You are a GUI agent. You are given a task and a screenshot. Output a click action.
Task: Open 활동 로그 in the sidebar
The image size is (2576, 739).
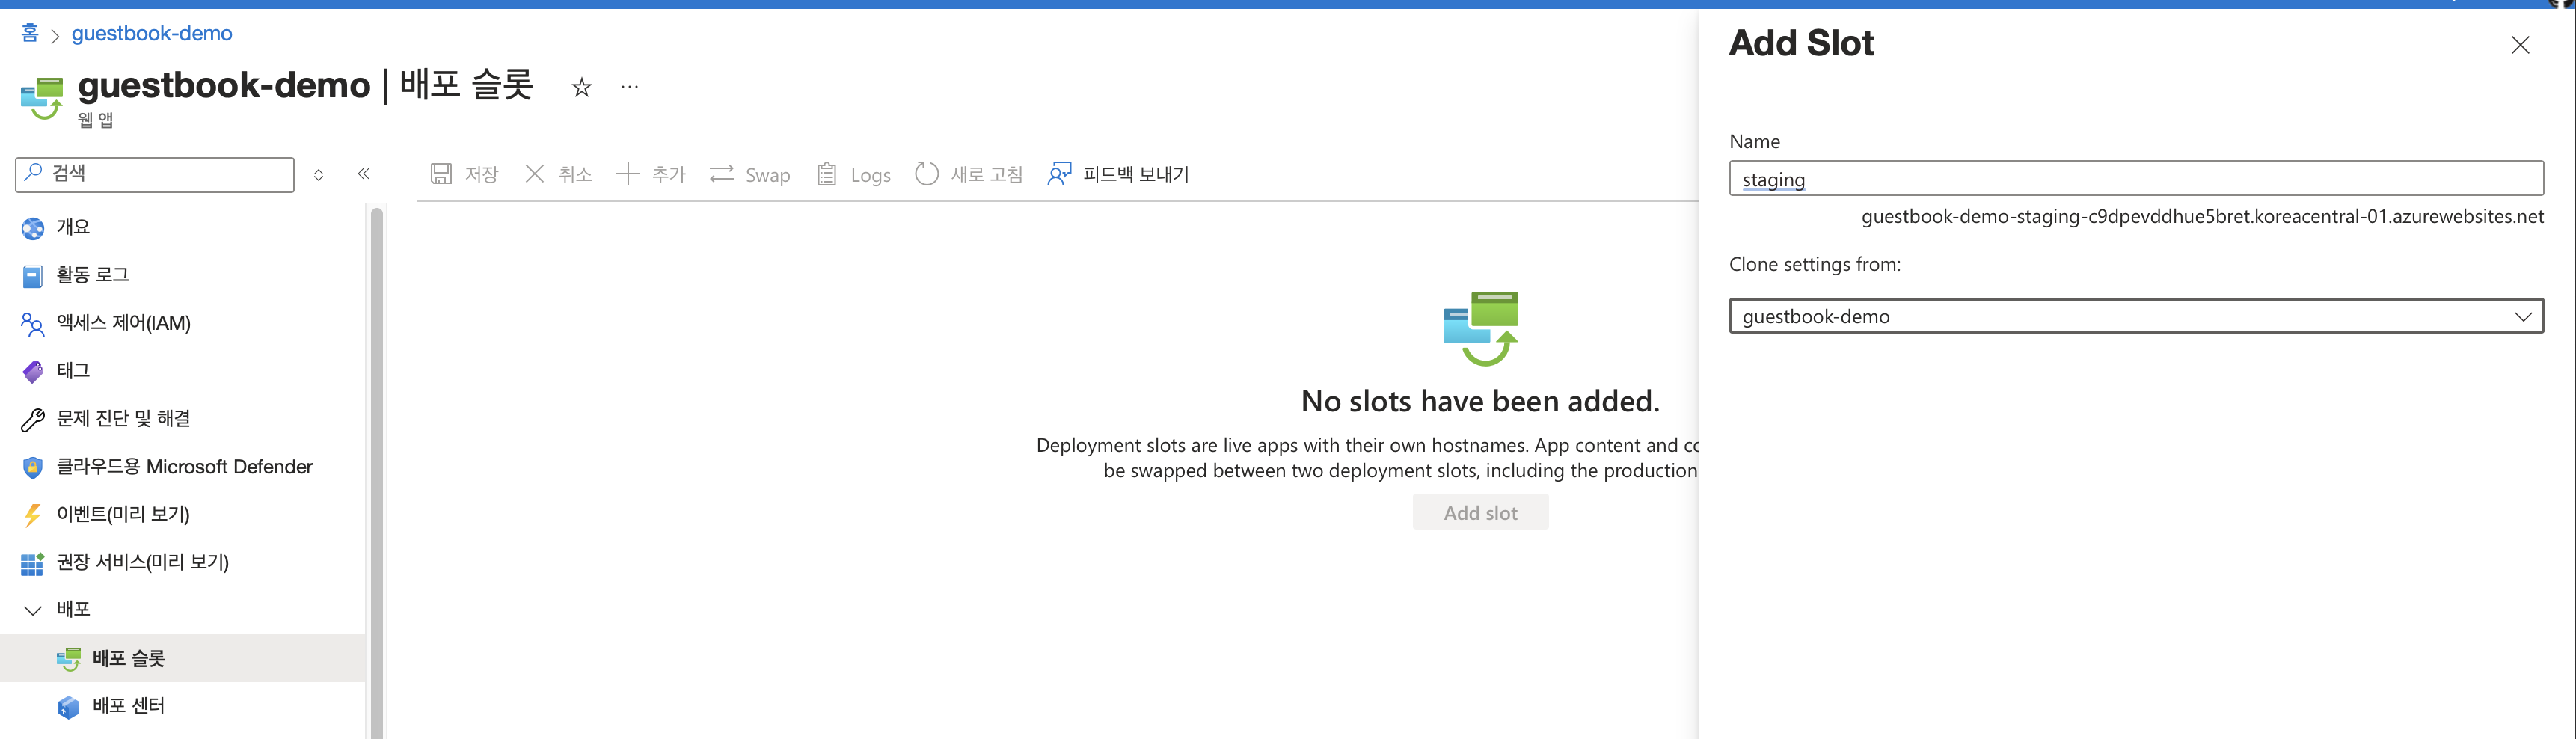pos(183,275)
